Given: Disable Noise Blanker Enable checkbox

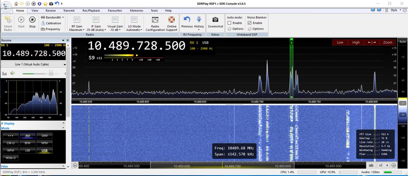Looking at the screenshot, I should tap(250, 23).
